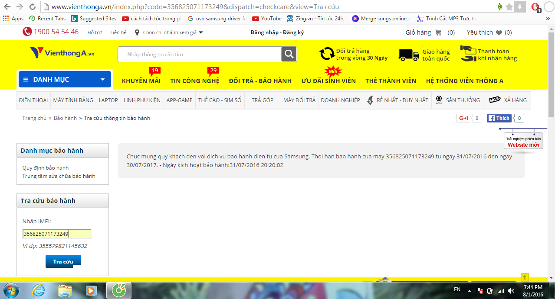This screenshot has width=555, height=299.
Task: Select the RẺ NHẤT - DUY NHẤT tab
Action: [x=397, y=100]
